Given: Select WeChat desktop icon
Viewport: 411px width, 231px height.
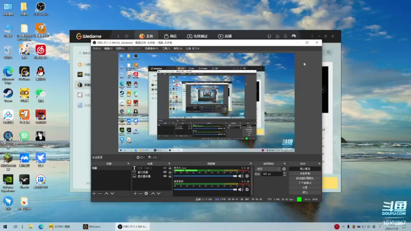Looking at the screenshot, I should click(x=41, y=95).
